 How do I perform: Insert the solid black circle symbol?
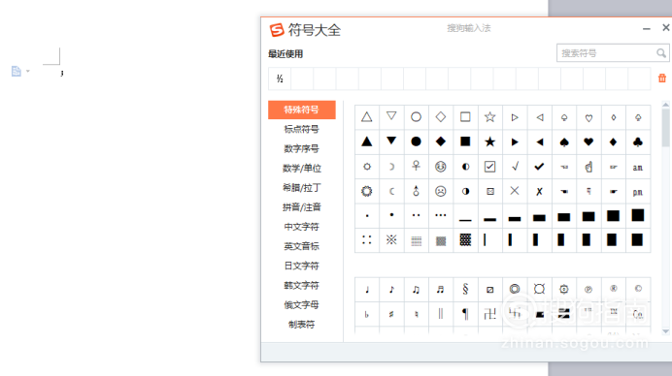417,142
